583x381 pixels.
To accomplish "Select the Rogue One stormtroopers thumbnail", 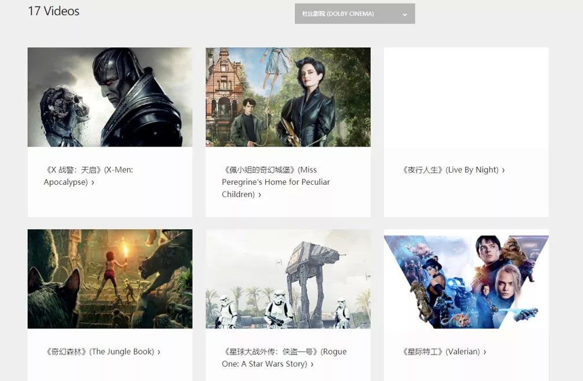I will [x=288, y=279].
